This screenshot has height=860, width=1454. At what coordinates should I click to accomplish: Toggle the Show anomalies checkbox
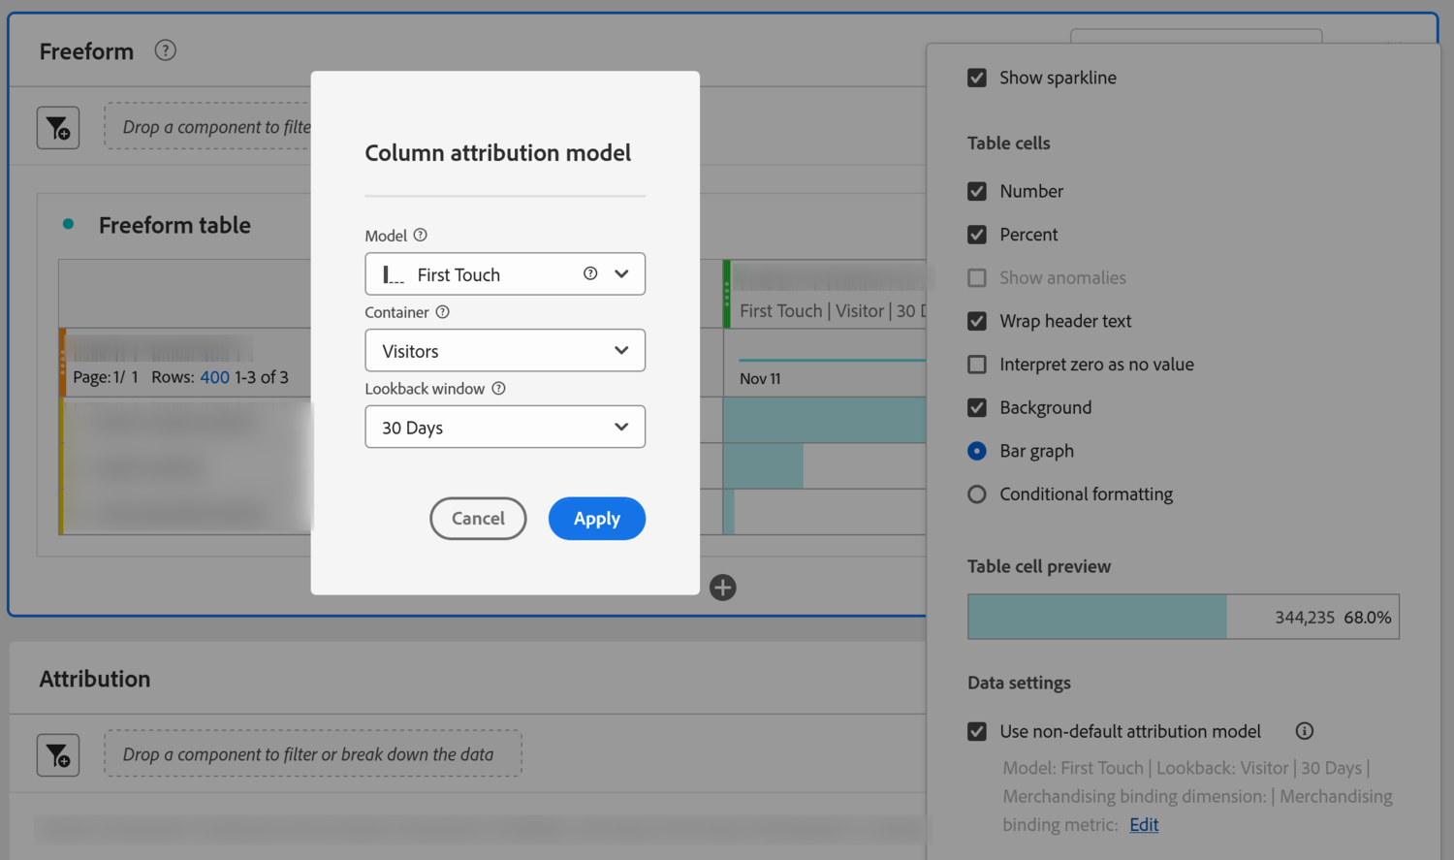(x=977, y=278)
